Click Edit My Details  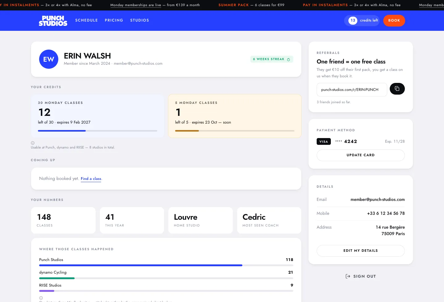pos(361,251)
